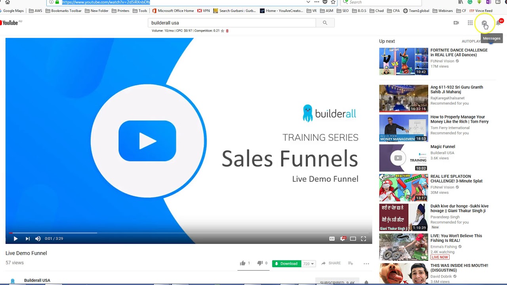Focus the YouTube search field

tap(232, 23)
